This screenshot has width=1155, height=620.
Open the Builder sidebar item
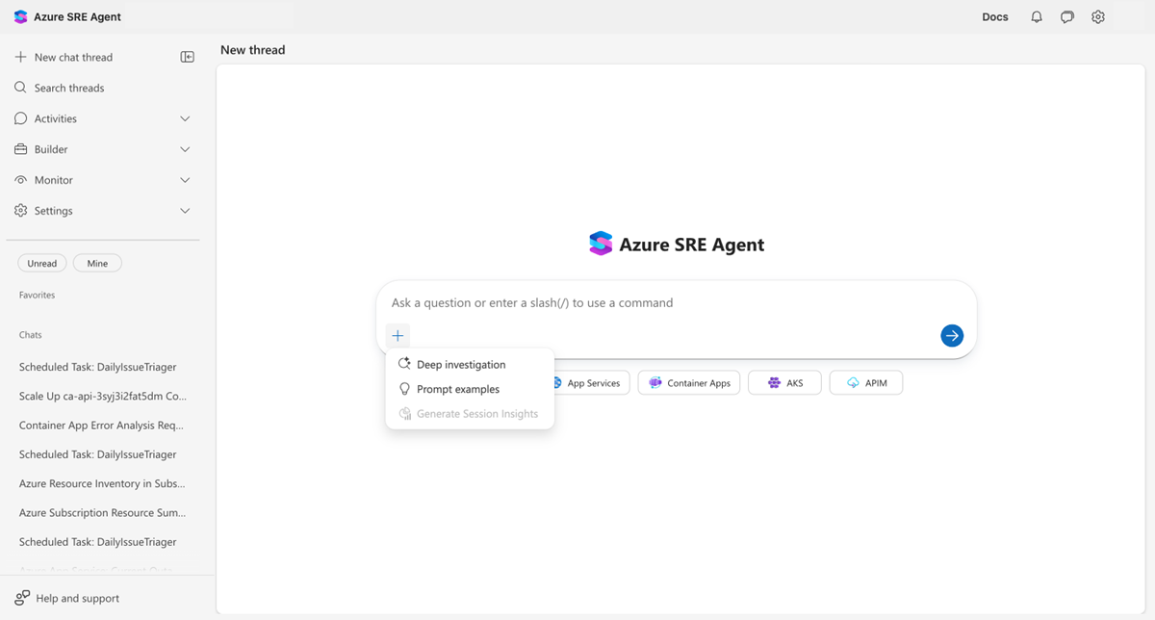pyautogui.click(x=103, y=149)
